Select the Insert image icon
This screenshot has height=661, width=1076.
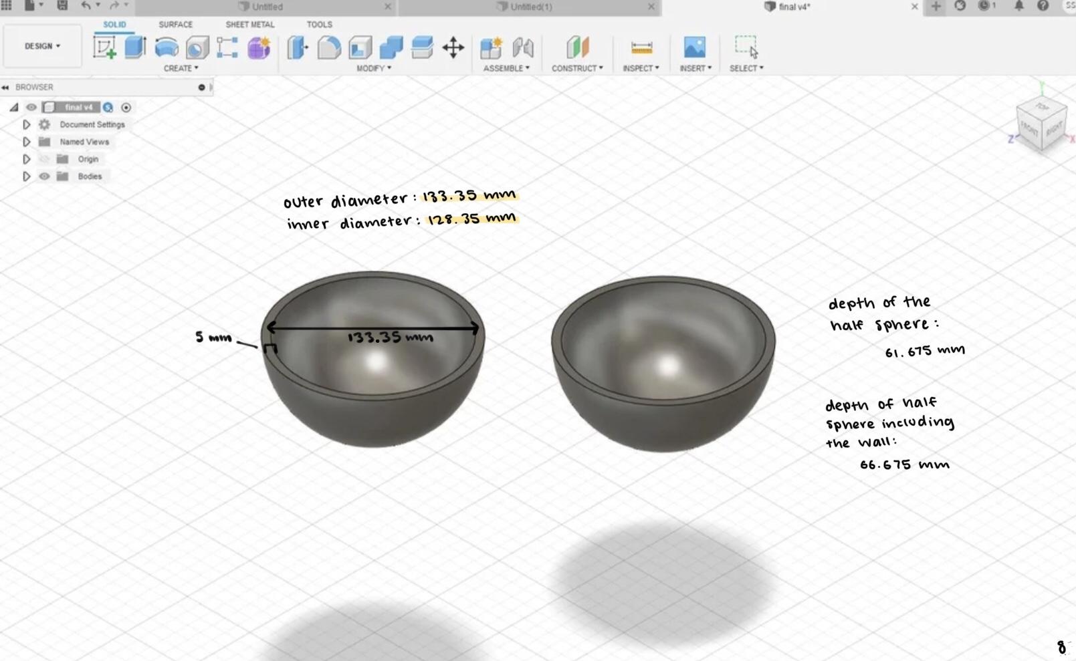(x=695, y=47)
